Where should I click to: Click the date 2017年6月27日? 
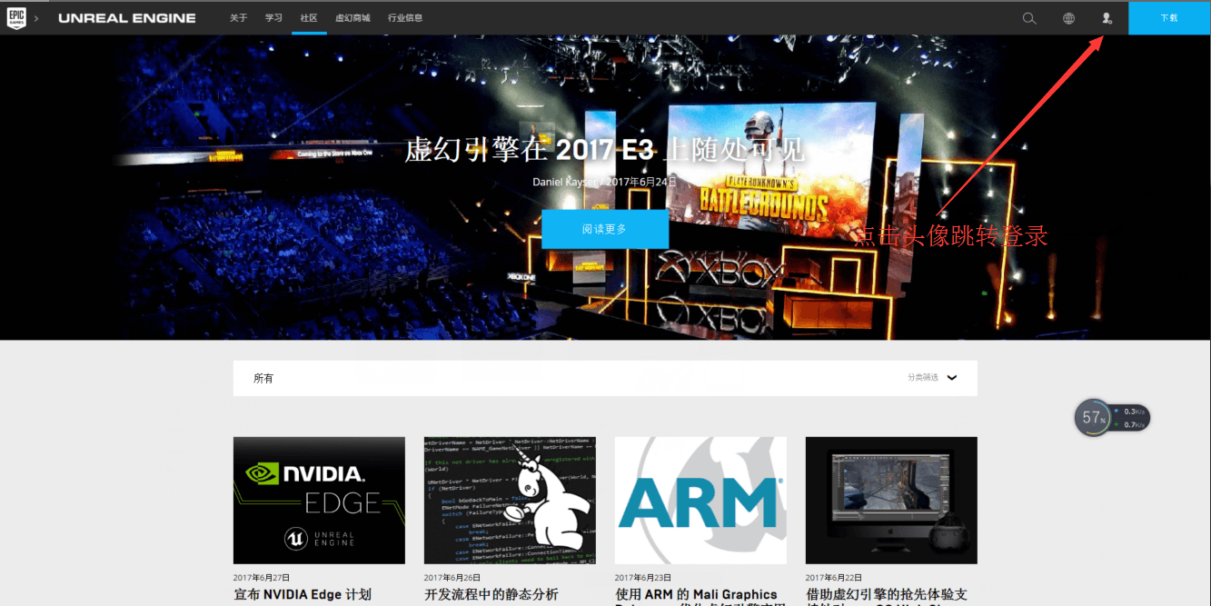click(x=262, y=577)
